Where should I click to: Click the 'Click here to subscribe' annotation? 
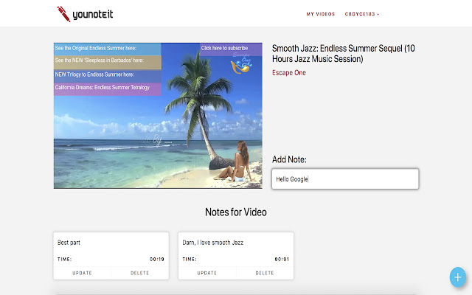(x=231, y=49)
